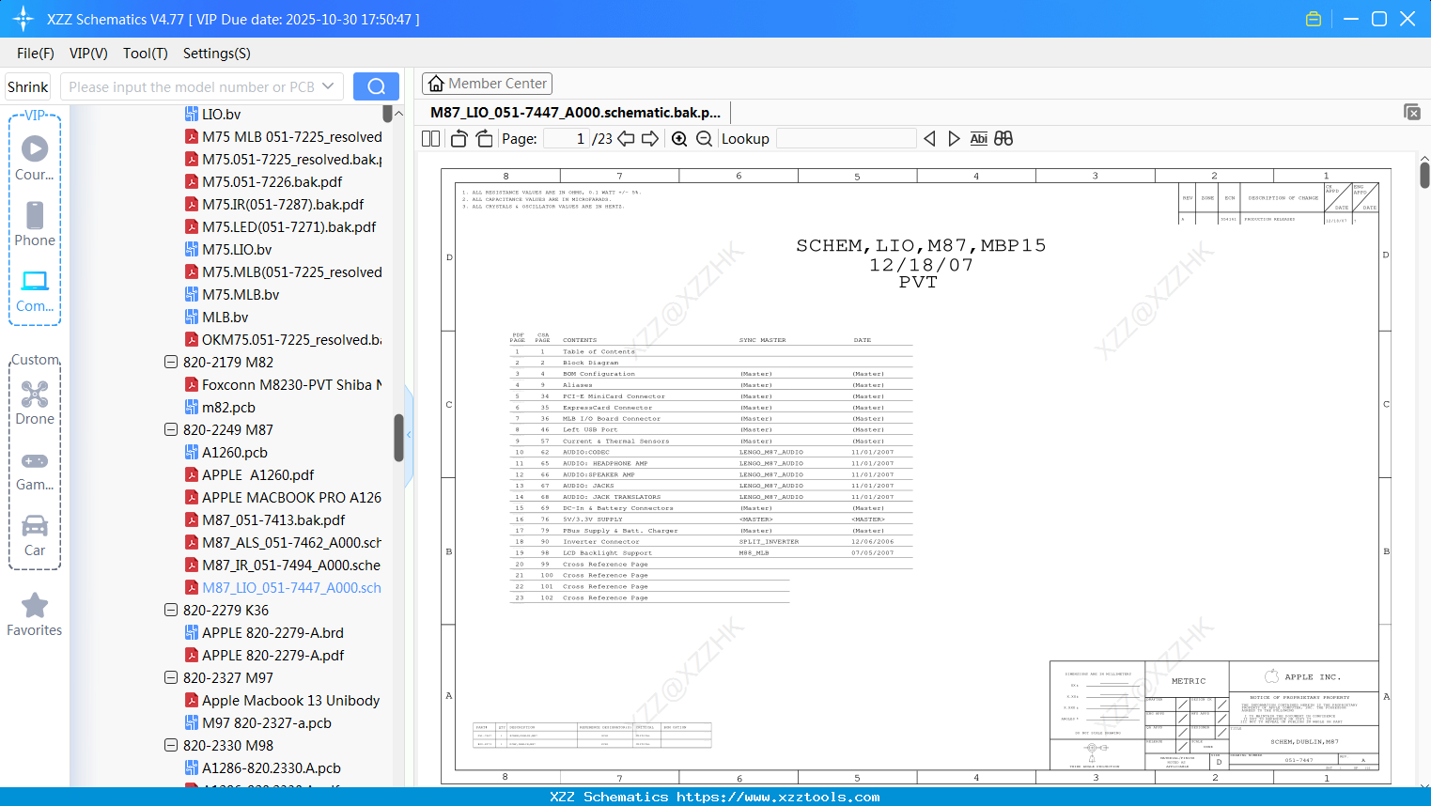This screenshot has height=806, width=1431.
Task: Zoom in on the schematic
Action: [x=679, y=139]
